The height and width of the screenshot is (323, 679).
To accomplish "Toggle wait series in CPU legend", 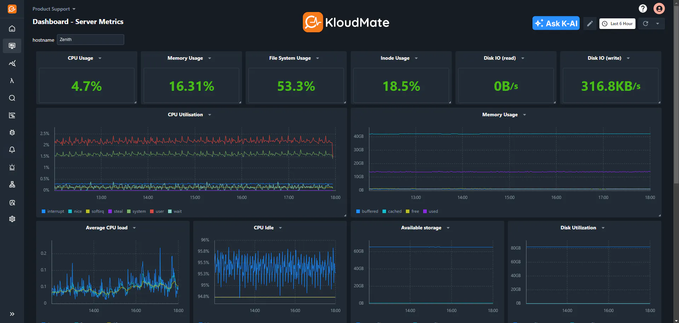I will pos(175,211).
